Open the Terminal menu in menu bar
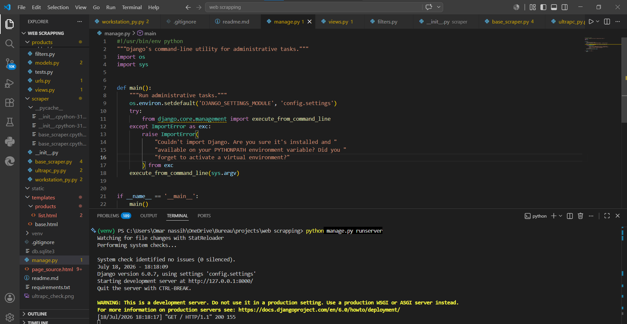 tap(132, 7)
